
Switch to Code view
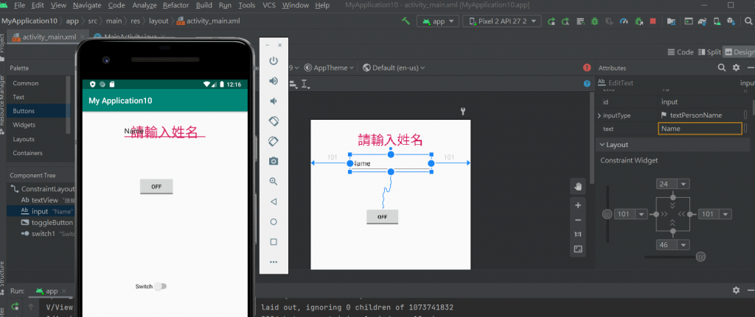click(681, 52)
